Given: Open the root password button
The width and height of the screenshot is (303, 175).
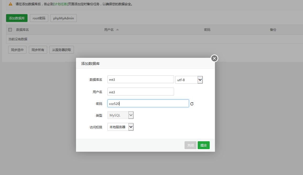Looking at the screenshot, I should click(x=39, y=18).
